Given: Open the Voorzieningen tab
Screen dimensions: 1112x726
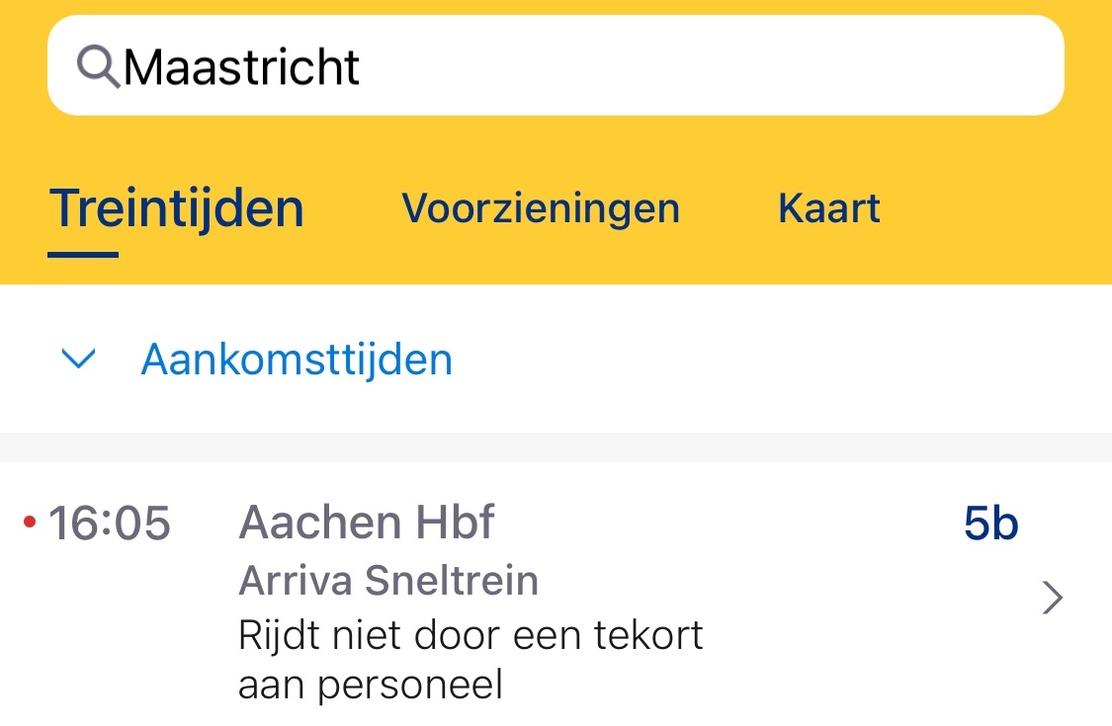Looking at the screenshot, I should pos(541,208).
